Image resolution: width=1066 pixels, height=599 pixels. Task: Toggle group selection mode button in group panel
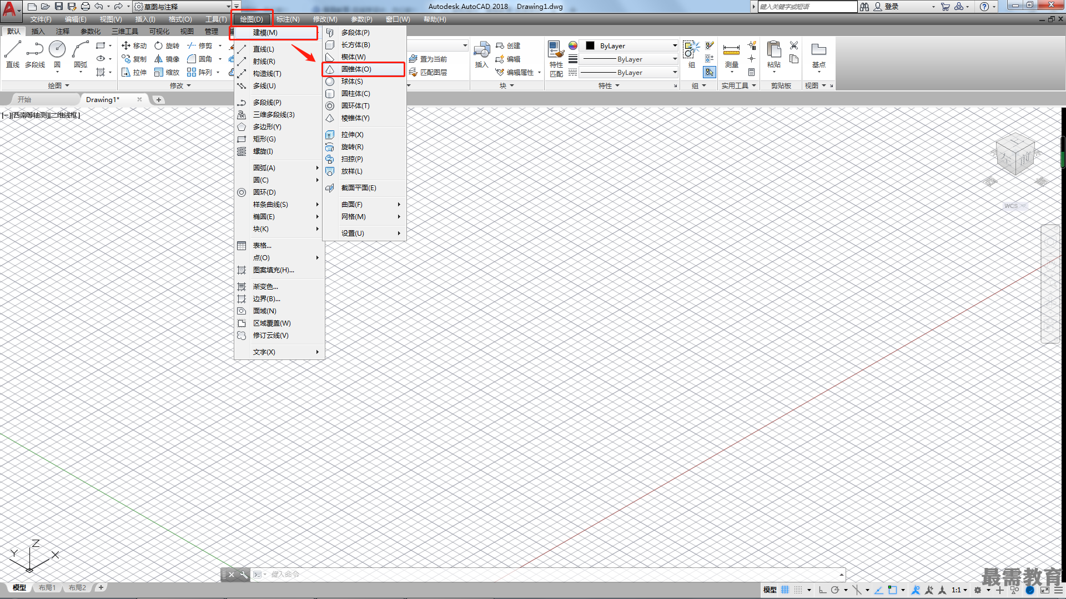(709, 72)
